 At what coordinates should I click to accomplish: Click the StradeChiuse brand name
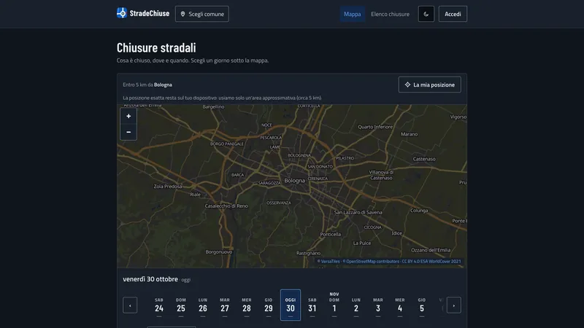[150, 13]
